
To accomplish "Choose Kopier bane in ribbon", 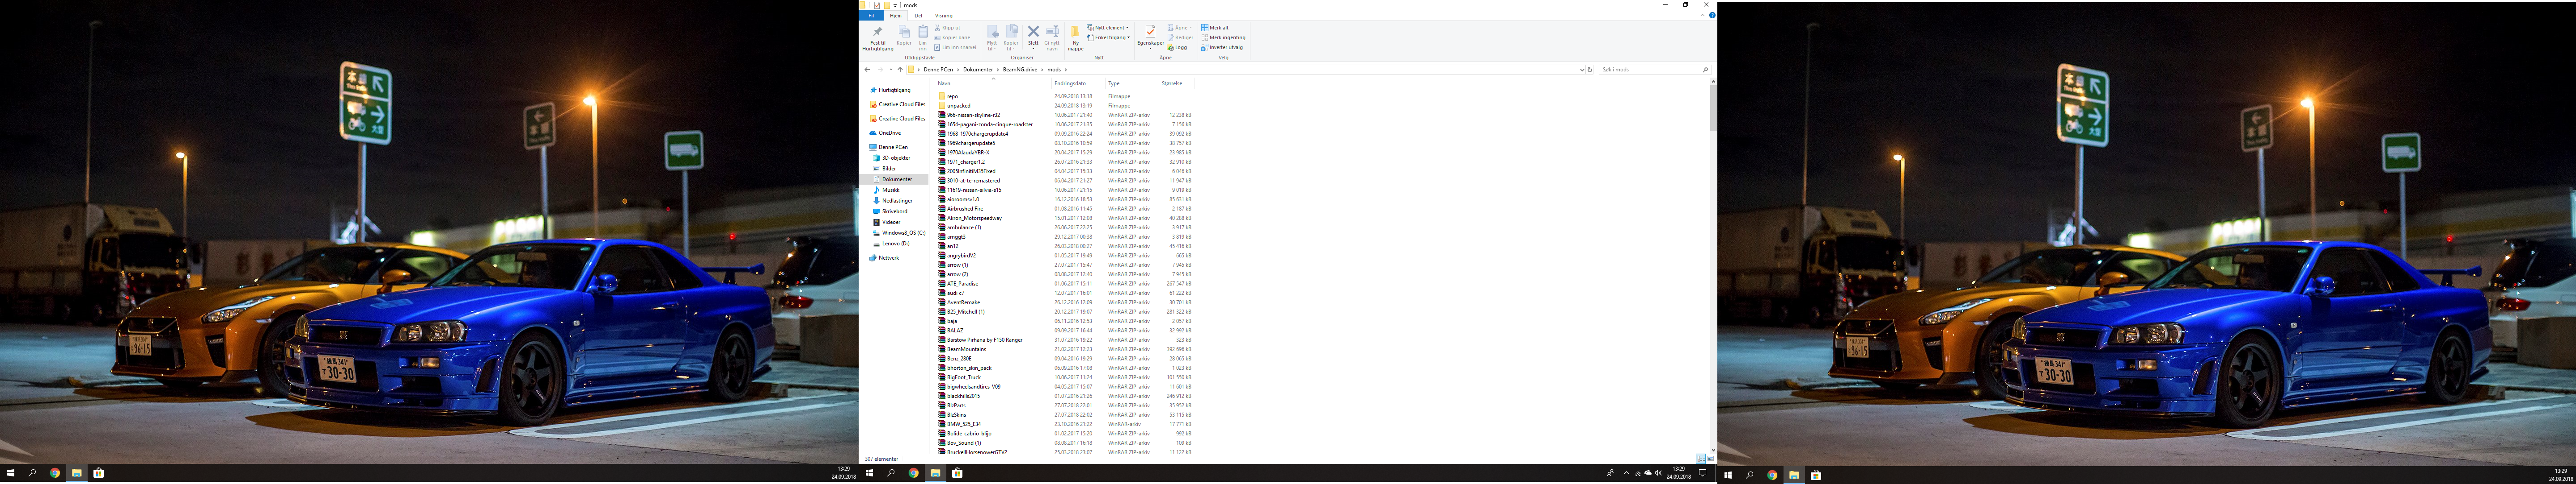I will coord(952,38).
